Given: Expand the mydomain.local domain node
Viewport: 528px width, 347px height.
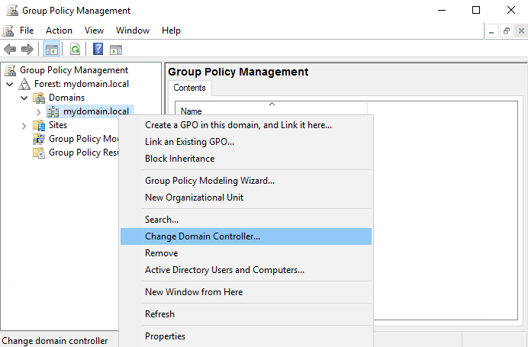Looking at the screenshot, I should [x=38, y=112].
